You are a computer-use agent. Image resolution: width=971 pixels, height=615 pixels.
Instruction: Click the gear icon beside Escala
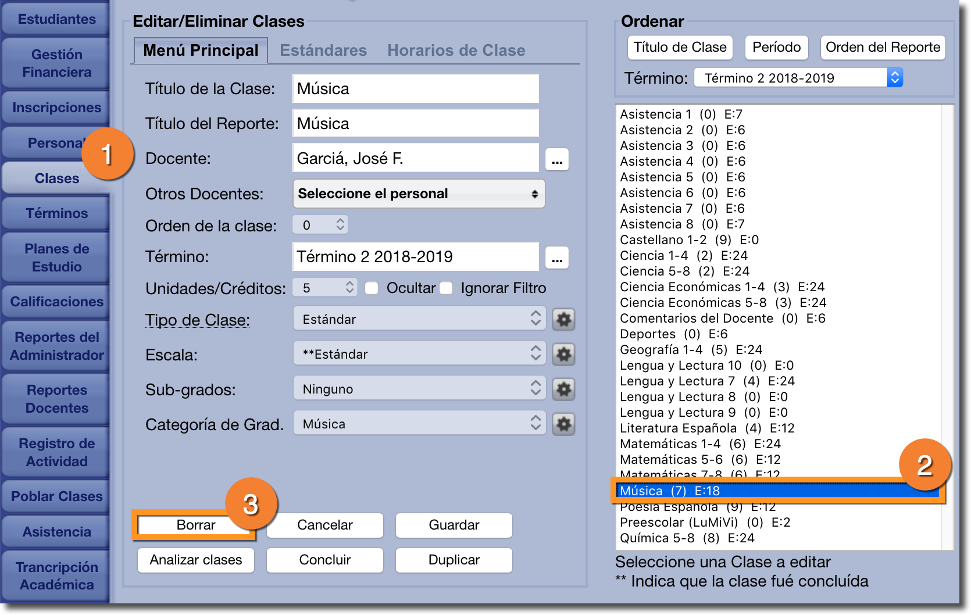[563, 354]
